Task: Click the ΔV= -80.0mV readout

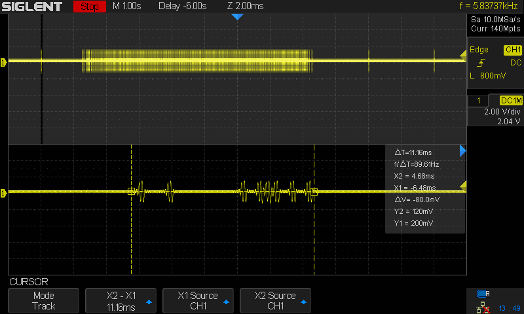Action: coord(417,200)
